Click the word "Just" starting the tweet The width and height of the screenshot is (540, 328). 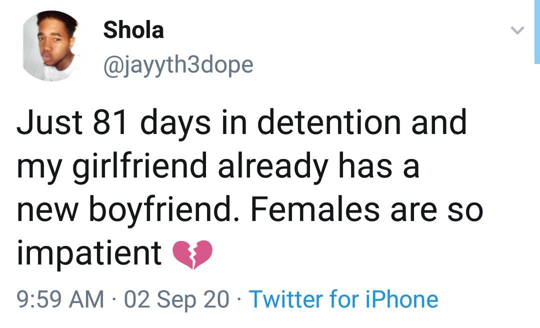coord(42,123)
